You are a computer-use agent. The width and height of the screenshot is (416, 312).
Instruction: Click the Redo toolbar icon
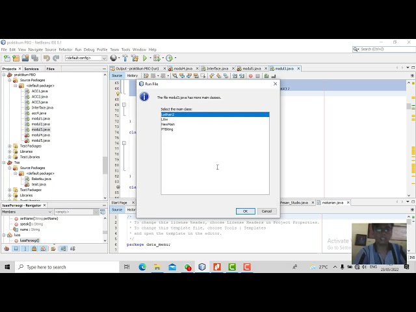(56, 58)
